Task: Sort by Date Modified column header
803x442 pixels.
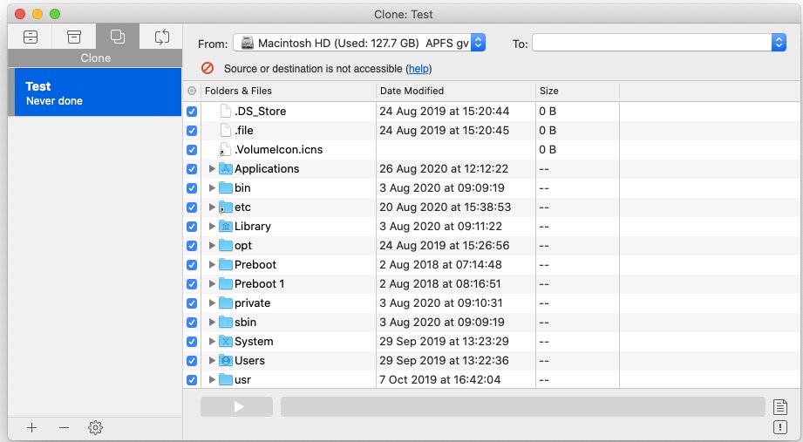Action: click(455, 91)
